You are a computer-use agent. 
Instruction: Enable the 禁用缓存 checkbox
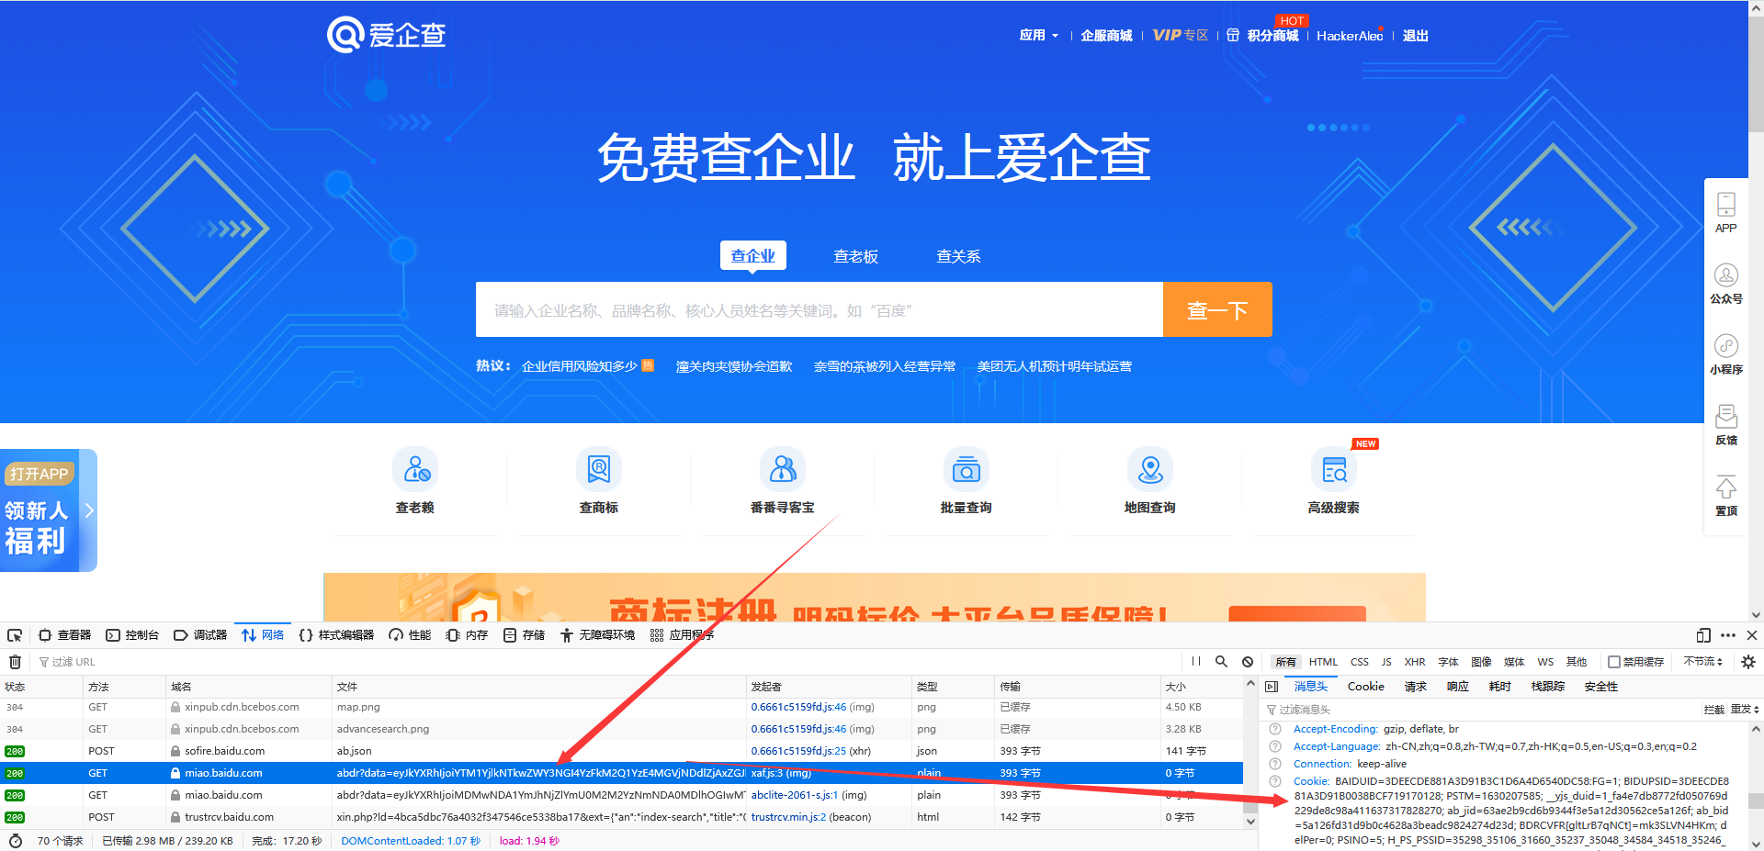pos(1613,662)
